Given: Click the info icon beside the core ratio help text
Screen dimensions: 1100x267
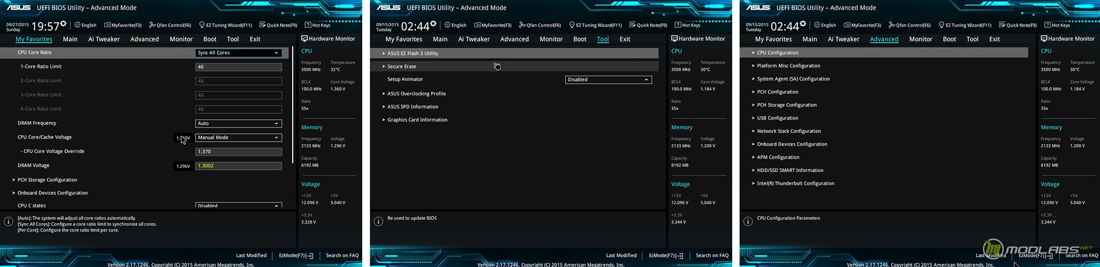Looking at the screenshot, I should (x=9, y=221).
